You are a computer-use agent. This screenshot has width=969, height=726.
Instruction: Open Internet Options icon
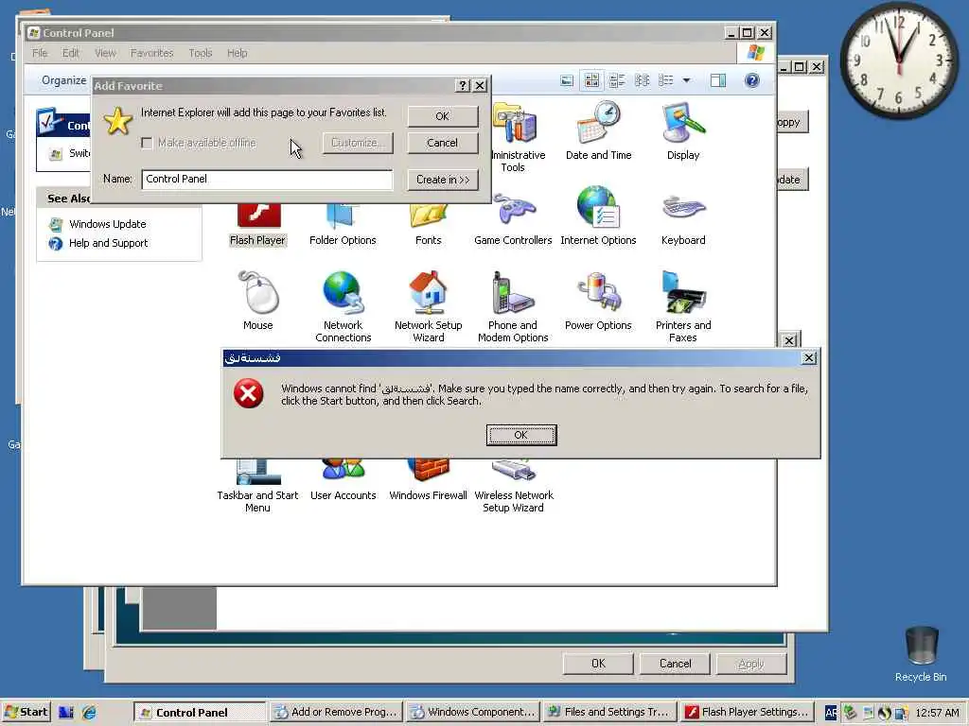click(x=598, y=216)
